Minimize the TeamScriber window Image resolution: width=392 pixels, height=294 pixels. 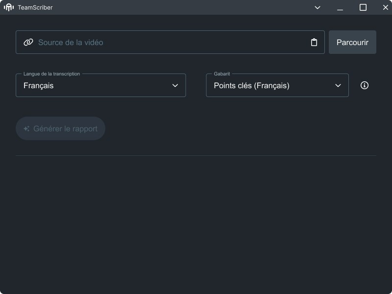coord(340,7)
